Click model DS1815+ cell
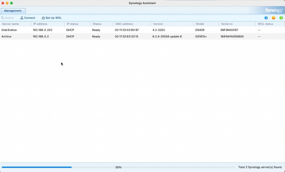The height and width of the screenshot is (172, 285). pyautogui.click(x=201, y=36)
